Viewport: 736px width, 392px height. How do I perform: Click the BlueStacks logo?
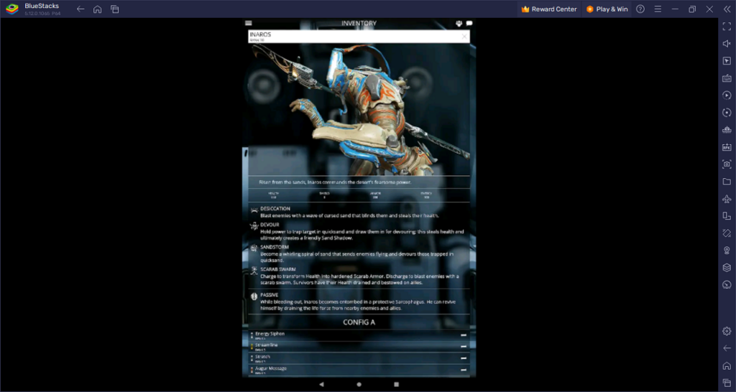tap(11, 9)
